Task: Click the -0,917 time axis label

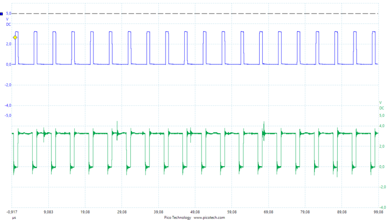Action: [12, 212]
